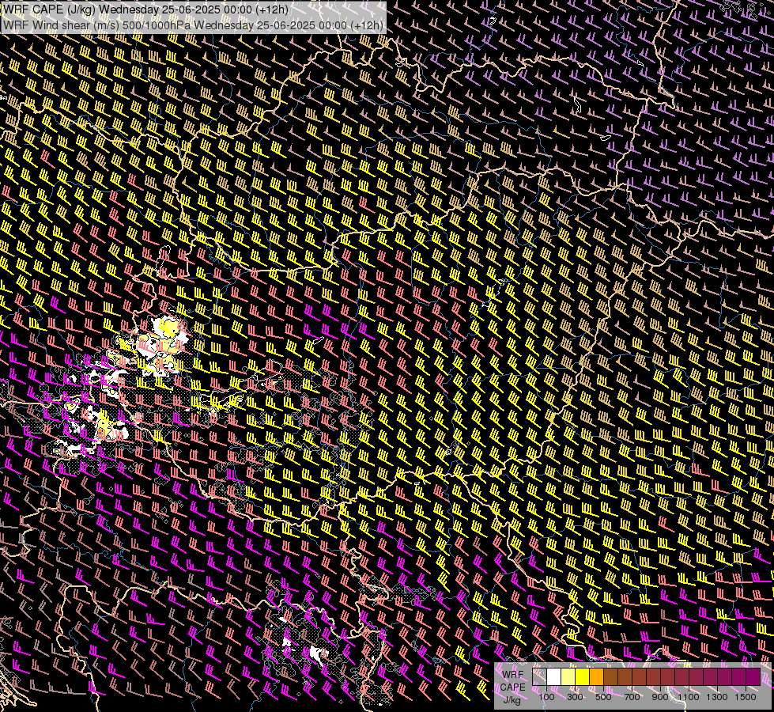Image resolution: width=774 pixels, height=712 pixels.
Task: Click the white CAPE legend swatch
Action: 554,676
